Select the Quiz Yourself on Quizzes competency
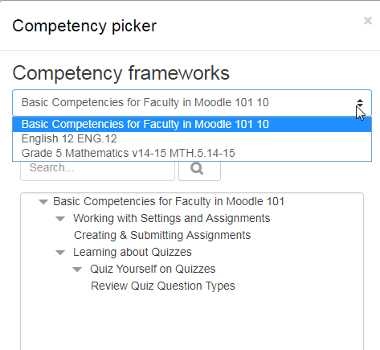Image resolution: width=380 pixels, height=350 pixels. (x=153, y=269)
